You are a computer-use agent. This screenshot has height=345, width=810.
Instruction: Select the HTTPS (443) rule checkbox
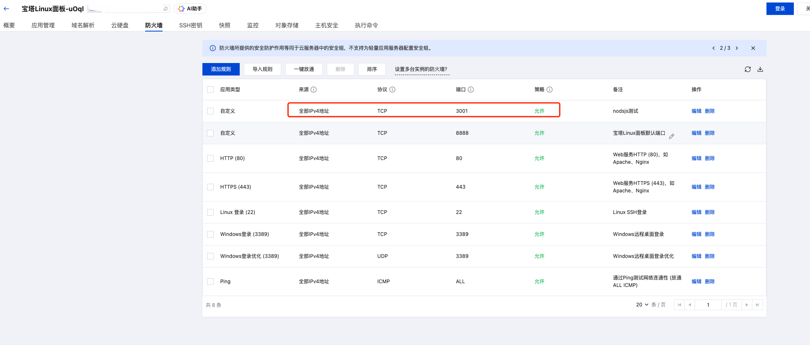coord(210,187)
